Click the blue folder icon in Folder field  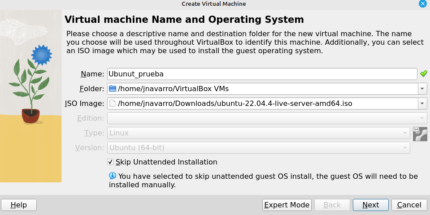(112, 89)
